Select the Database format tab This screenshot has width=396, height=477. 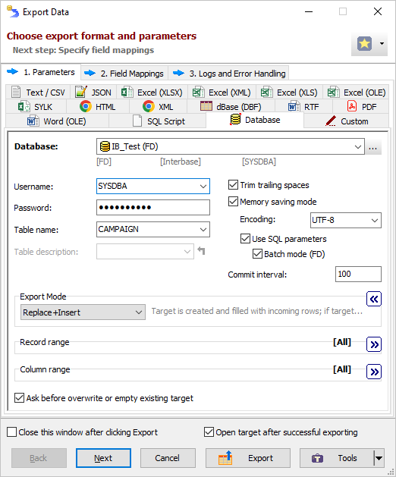(255, 120)
